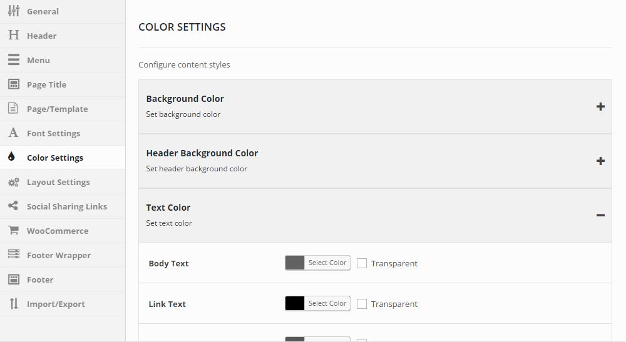Click the 'Set header background color' description
This screenshot has width=626, height=342.
[x=197, y=169]
